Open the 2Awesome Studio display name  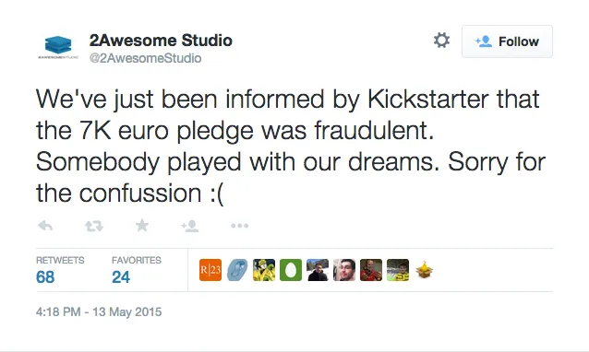(x=161, y=41)
